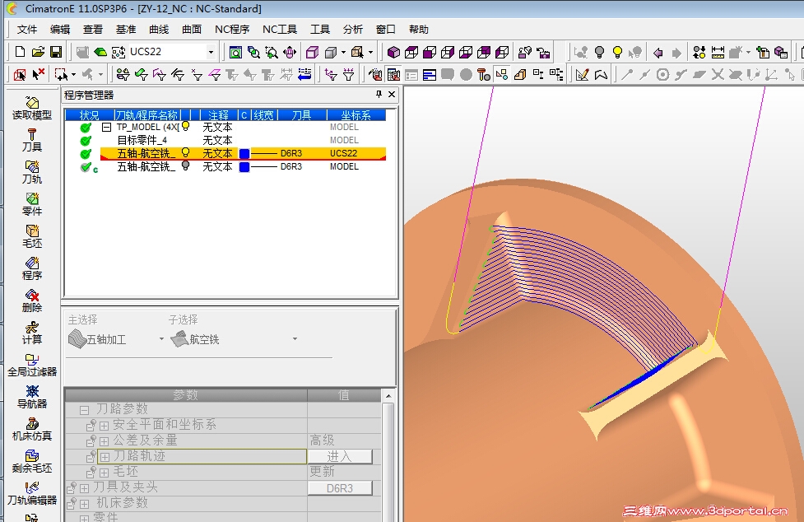Click the D6R3 tool button
This screenshot has height=522, width=804.
click(340, 488)
